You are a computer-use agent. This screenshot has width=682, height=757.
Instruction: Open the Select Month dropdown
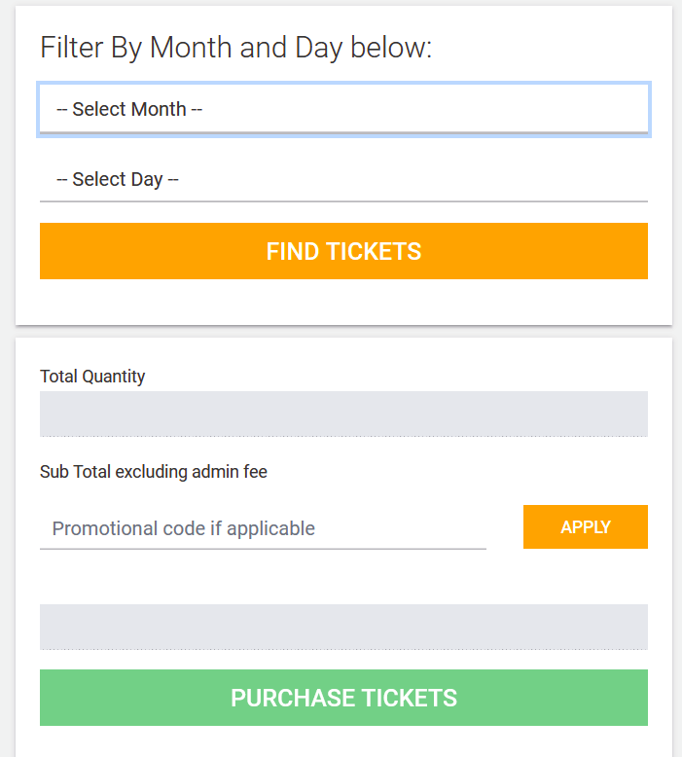pos(343,109)
